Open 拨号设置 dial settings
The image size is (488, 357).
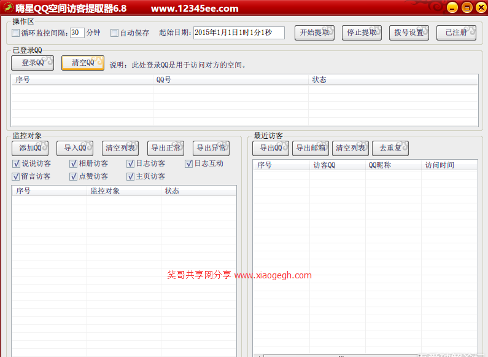tap(409, 33)
